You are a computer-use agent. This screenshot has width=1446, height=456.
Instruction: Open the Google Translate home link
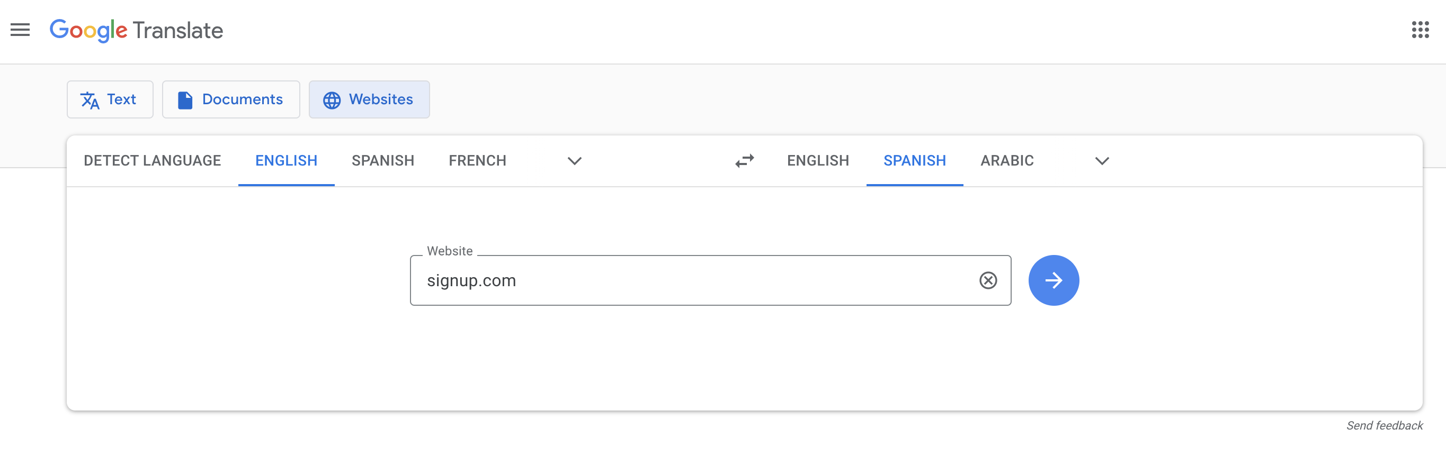coord(137,31)
